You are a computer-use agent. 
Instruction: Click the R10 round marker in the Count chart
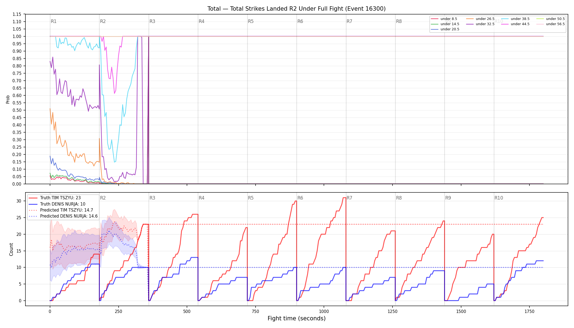tap(499, 198)
